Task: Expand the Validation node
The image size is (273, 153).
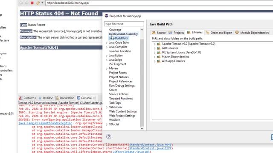Action: 107,108
